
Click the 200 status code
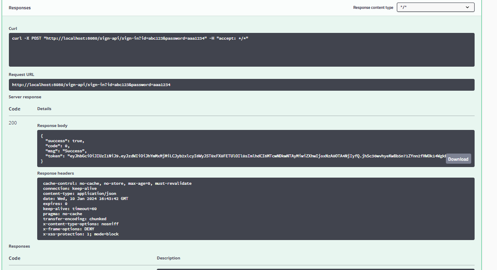(13, 123)
